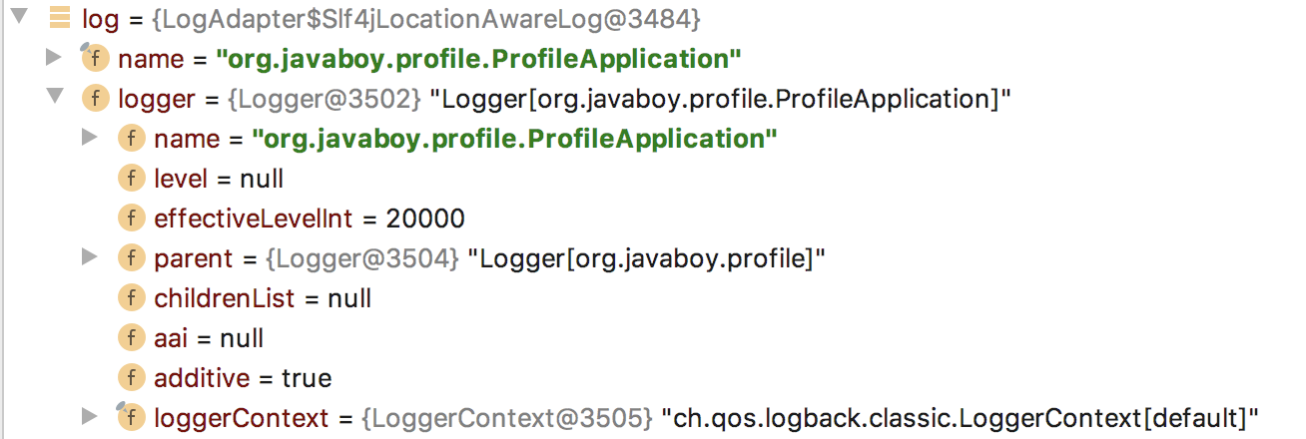Click the field icon beside logger
Viewport: 1306px width, 439px height.
[x=95, y=99]
